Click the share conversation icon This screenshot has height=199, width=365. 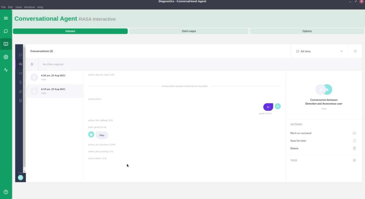point(355,51)
